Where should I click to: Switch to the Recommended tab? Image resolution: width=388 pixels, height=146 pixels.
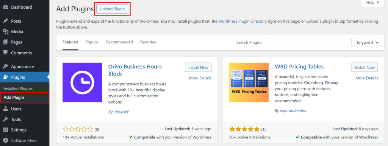click(x=119, y=42)
